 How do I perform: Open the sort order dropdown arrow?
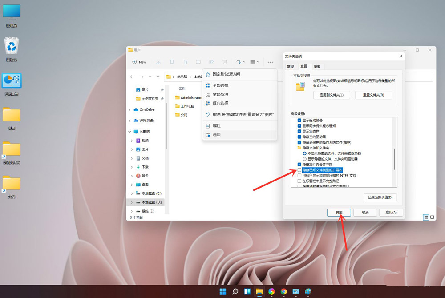click(244, 62)
